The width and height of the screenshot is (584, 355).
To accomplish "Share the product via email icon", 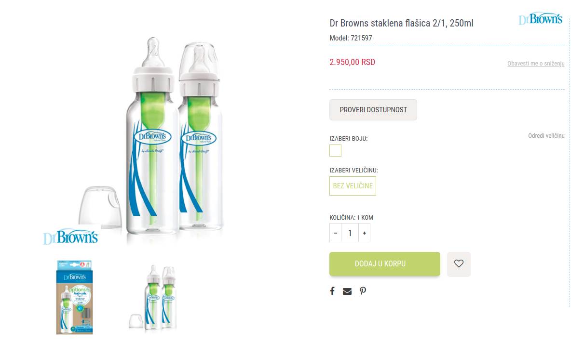I will (x=347, y=291).
